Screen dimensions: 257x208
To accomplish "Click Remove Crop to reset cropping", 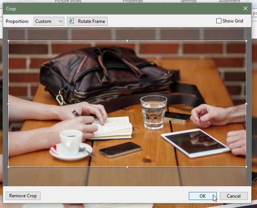I will 23,196.
